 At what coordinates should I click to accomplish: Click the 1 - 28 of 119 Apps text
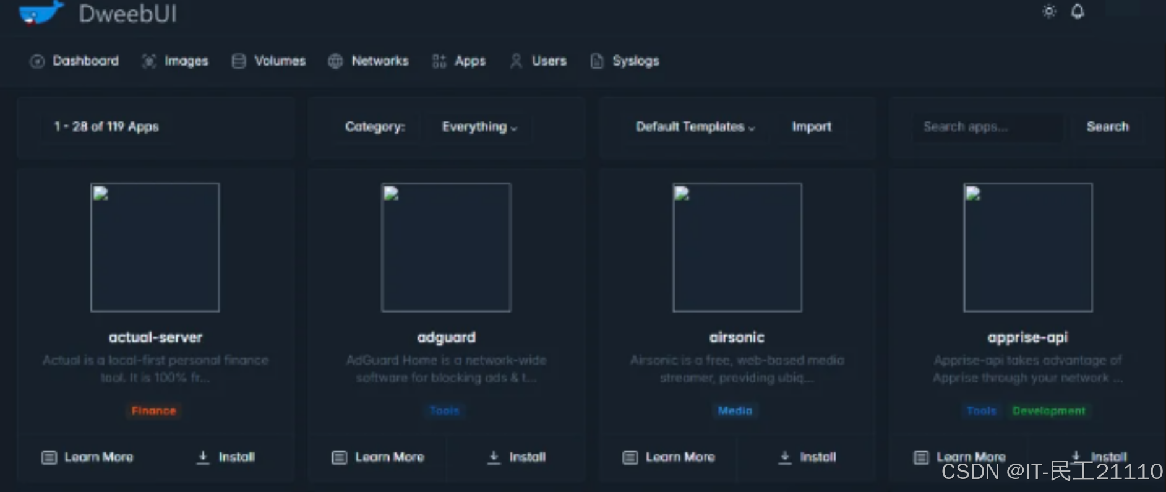[106, 127]
